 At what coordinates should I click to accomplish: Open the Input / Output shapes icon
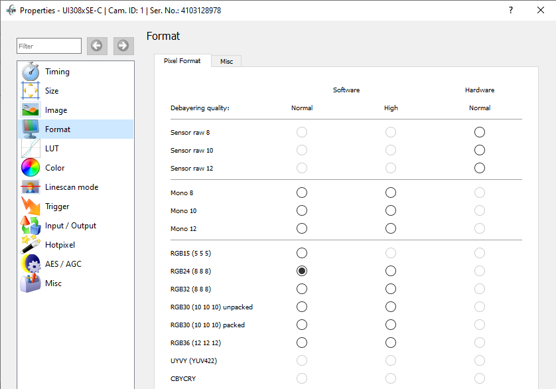click(31, 226)
